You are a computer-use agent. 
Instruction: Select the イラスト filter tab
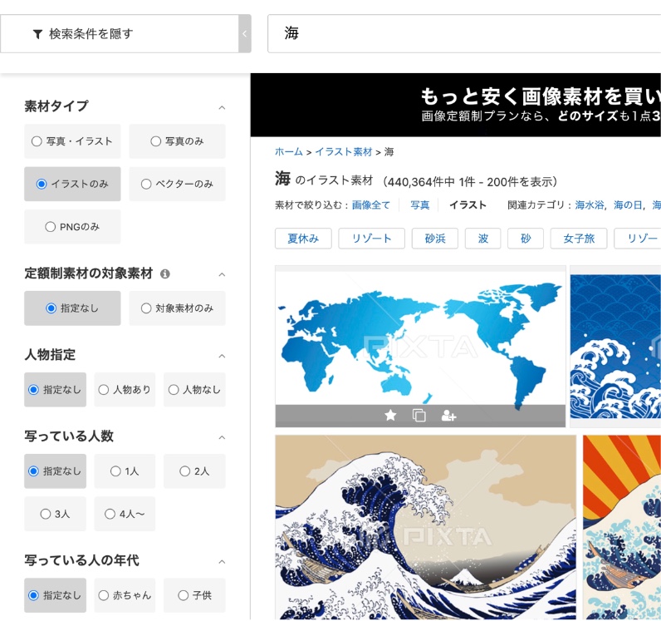coord(468,205)
